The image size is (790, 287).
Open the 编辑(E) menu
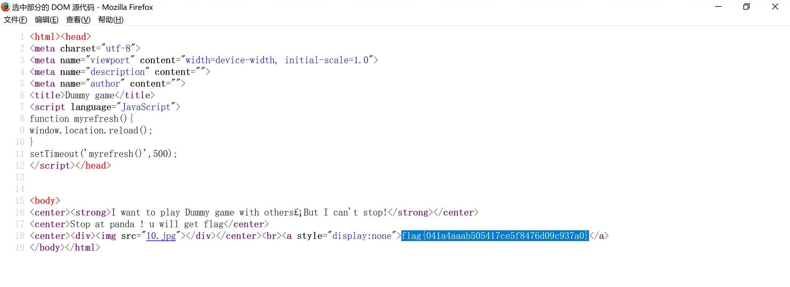point(47,20)
